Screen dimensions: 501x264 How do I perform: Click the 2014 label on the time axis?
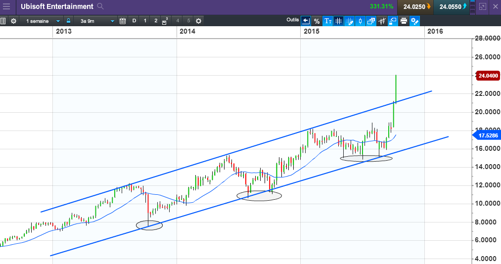pos(187,31)
